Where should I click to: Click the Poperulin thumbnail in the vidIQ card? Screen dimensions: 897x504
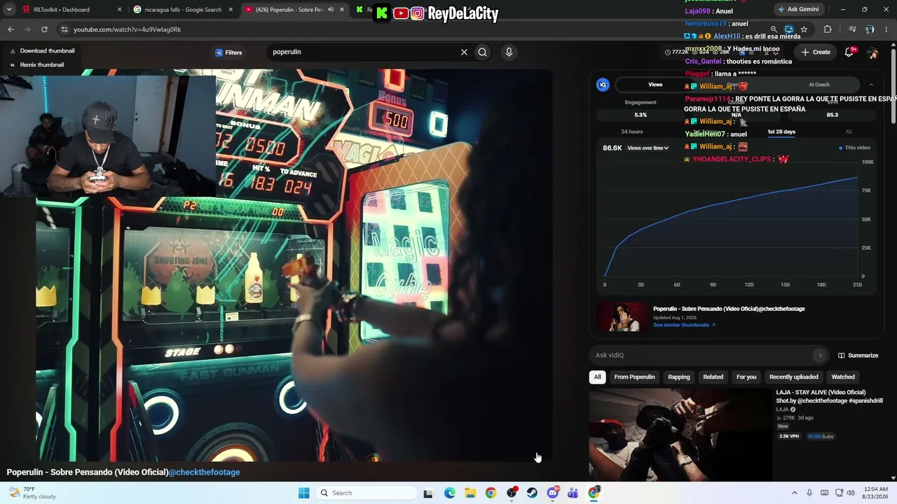point(622,316)
